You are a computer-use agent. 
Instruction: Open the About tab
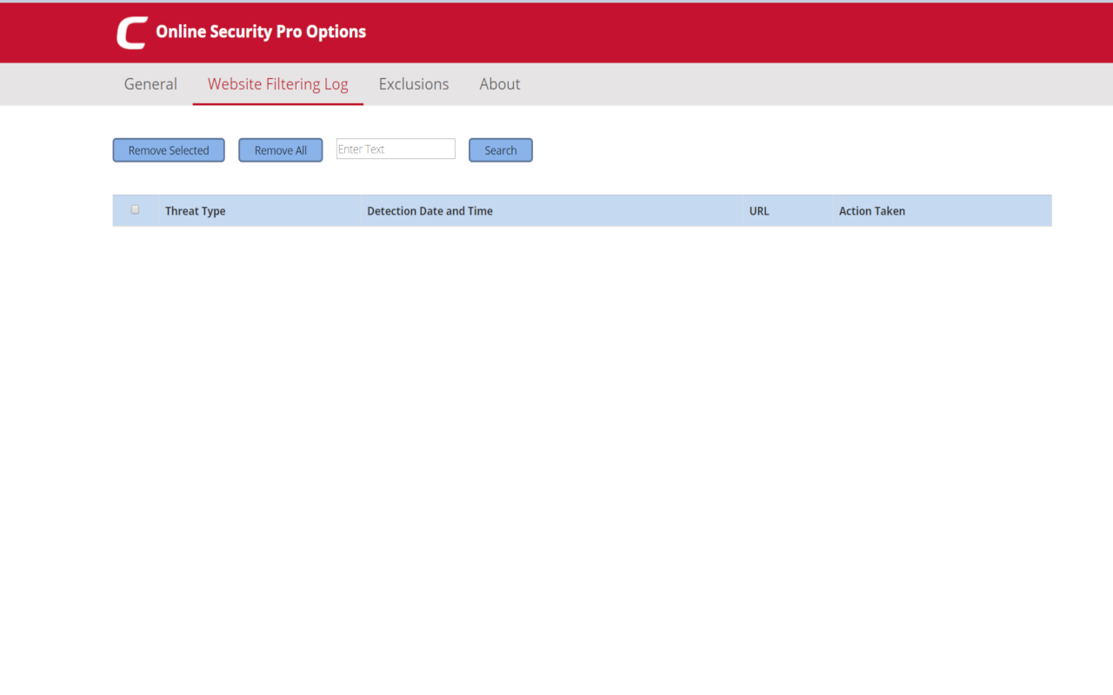pos(499,83)
